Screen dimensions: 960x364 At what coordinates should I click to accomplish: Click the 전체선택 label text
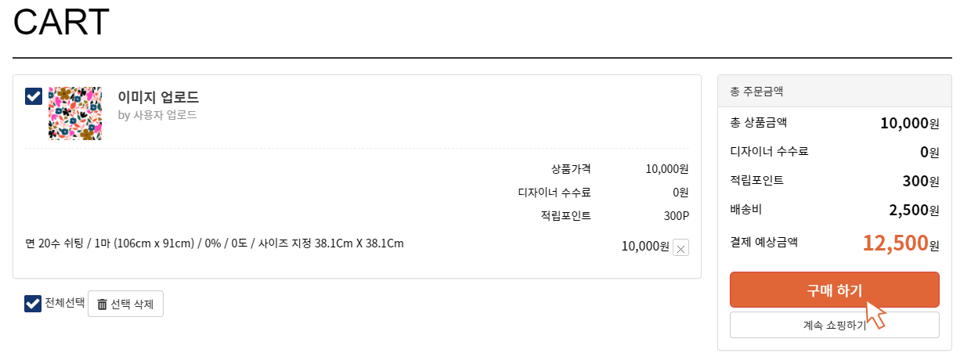(x=64, y=303)
